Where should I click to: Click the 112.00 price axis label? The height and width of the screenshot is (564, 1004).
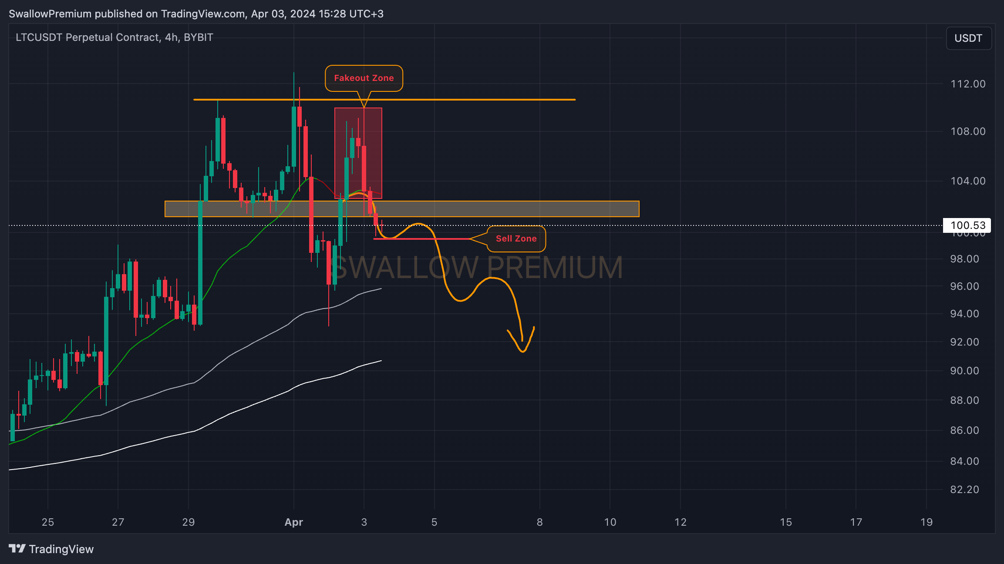point(968,84)
